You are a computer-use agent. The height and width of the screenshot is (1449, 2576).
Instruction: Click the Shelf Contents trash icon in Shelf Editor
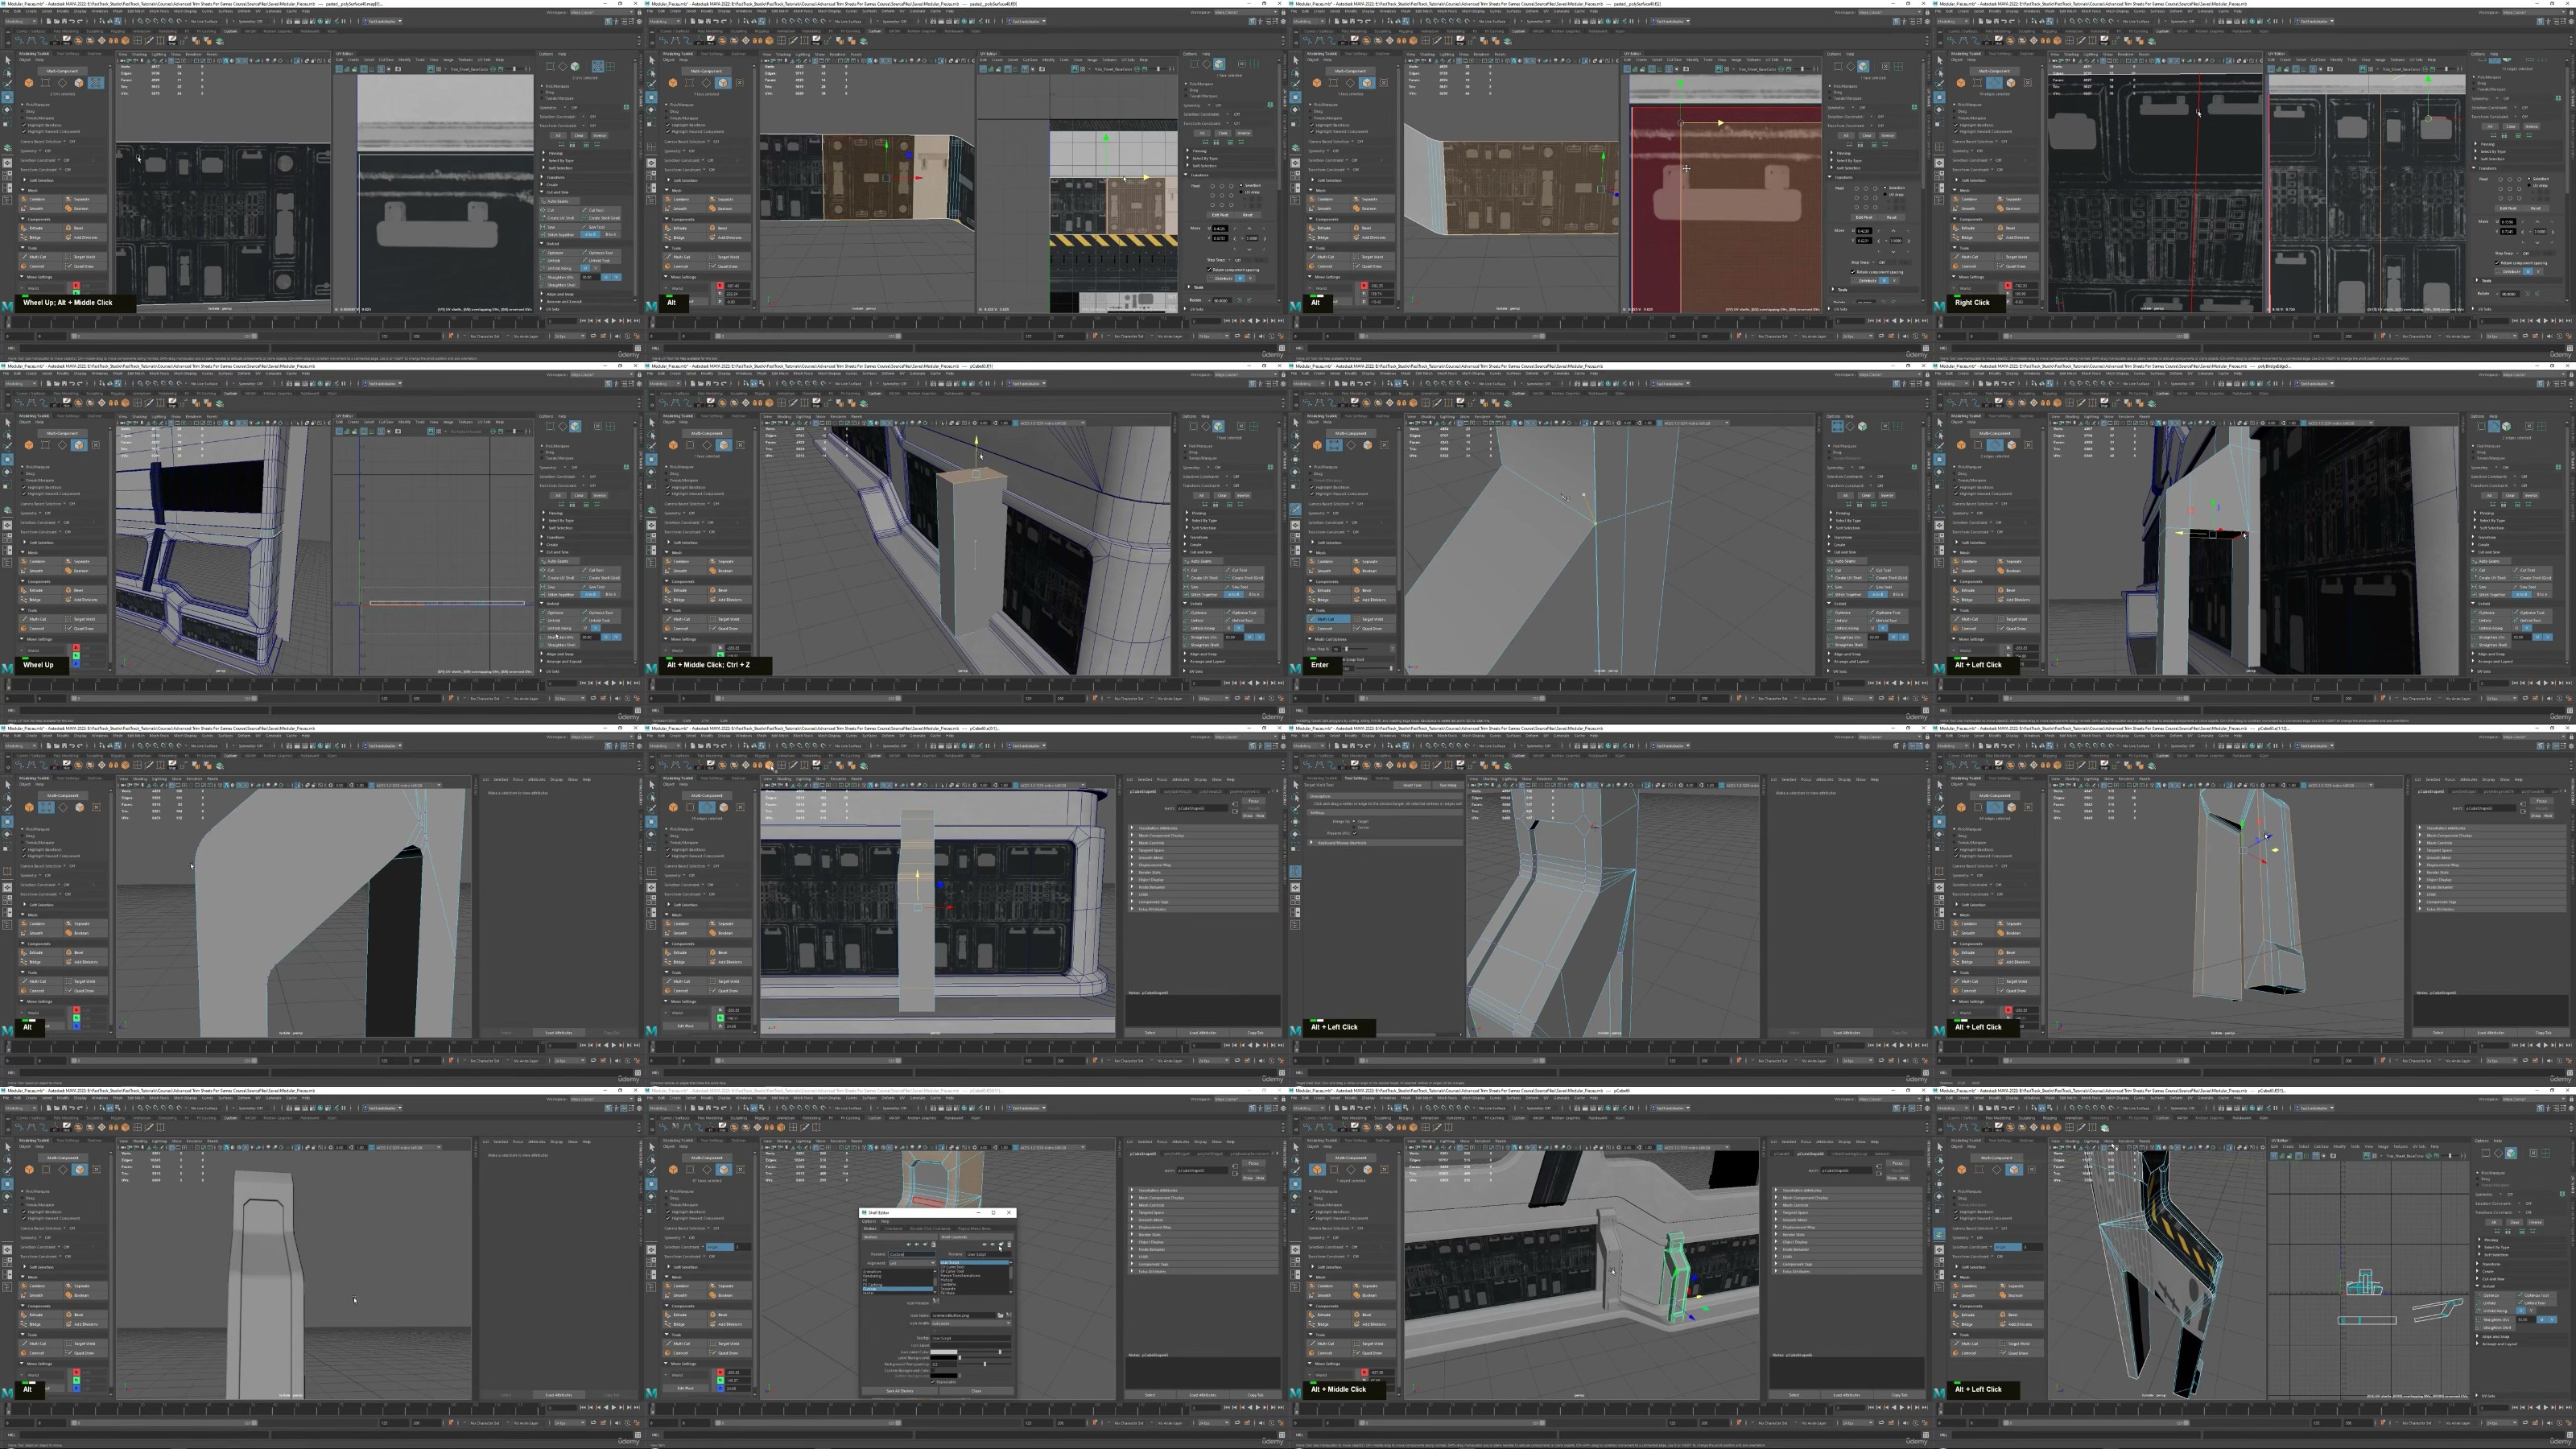tap(1010, 1245)
